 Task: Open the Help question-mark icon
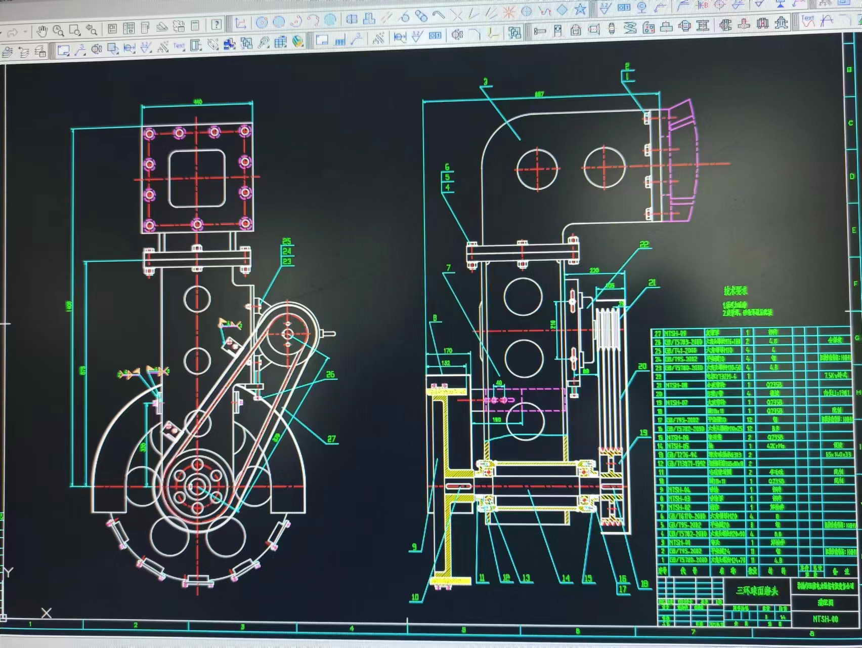click(x=217, y=24)
